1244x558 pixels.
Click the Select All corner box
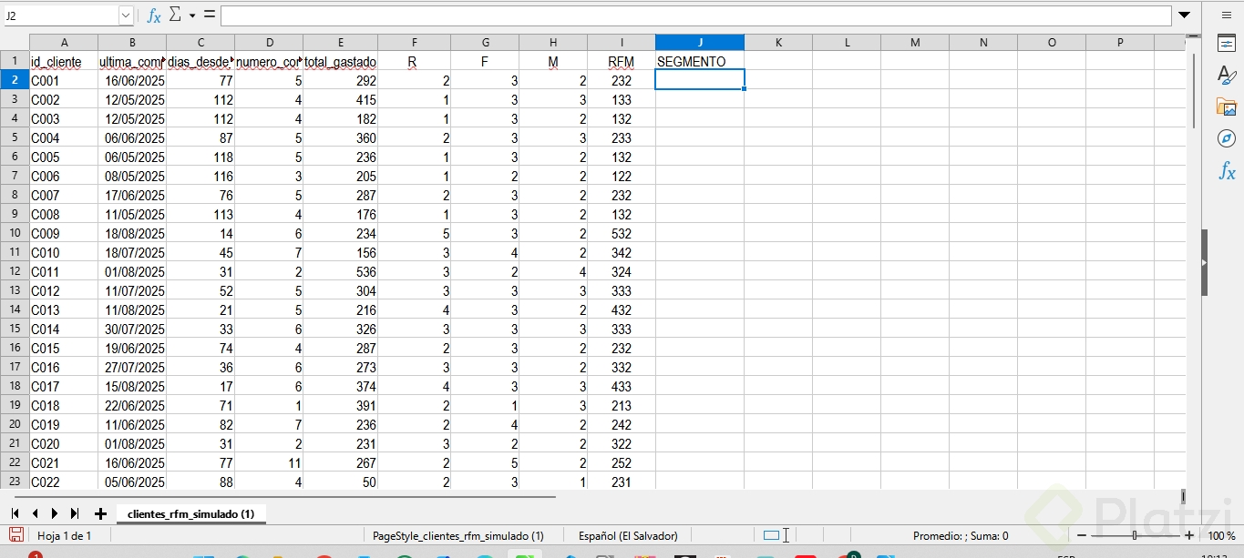(x=15, y=42)
